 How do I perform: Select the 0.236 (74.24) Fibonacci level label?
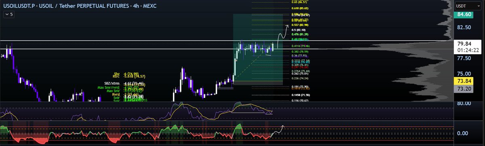point(300,78)
